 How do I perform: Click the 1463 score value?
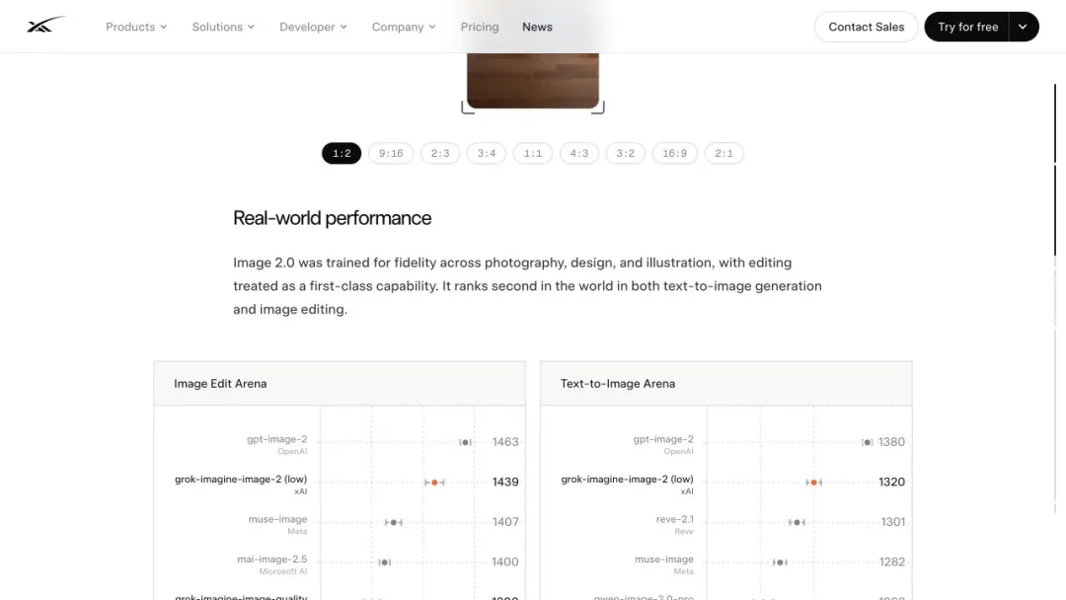505,442
